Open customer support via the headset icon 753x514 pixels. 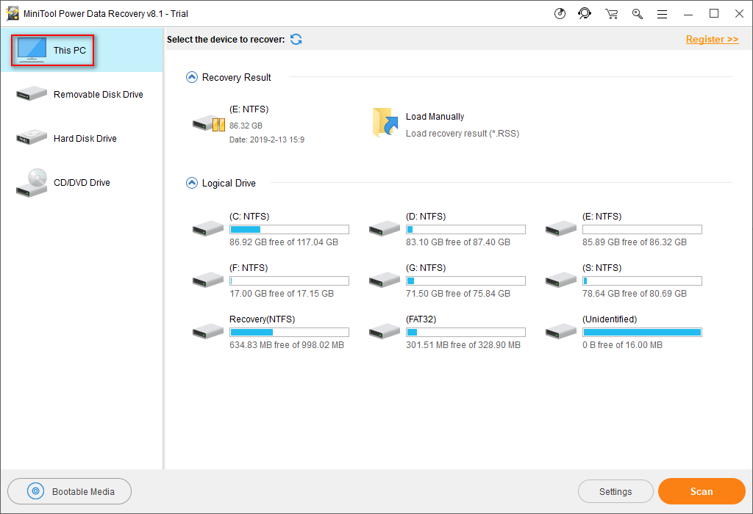[585, 13]
